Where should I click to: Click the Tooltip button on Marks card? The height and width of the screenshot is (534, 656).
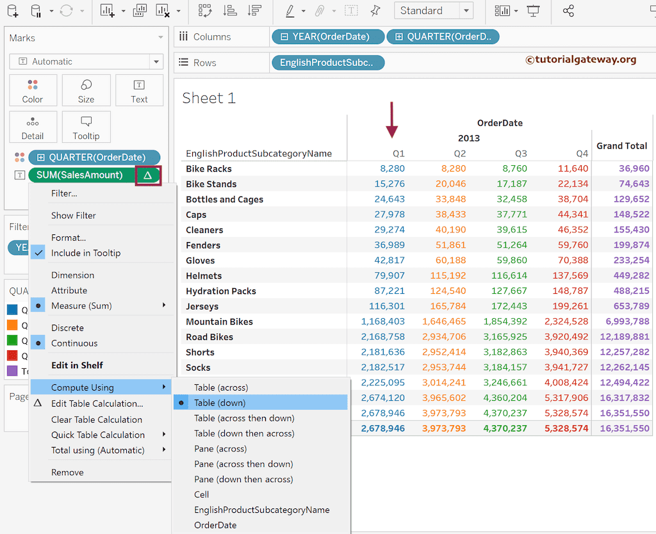click(86, 127)
